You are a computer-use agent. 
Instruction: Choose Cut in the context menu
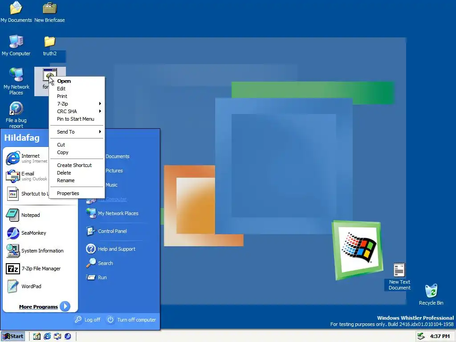[77, 145]
